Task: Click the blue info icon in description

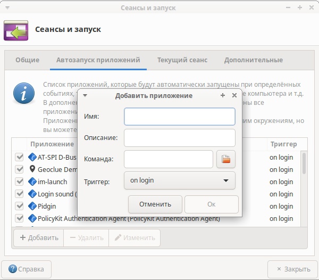Action: (x=23, y=94)
